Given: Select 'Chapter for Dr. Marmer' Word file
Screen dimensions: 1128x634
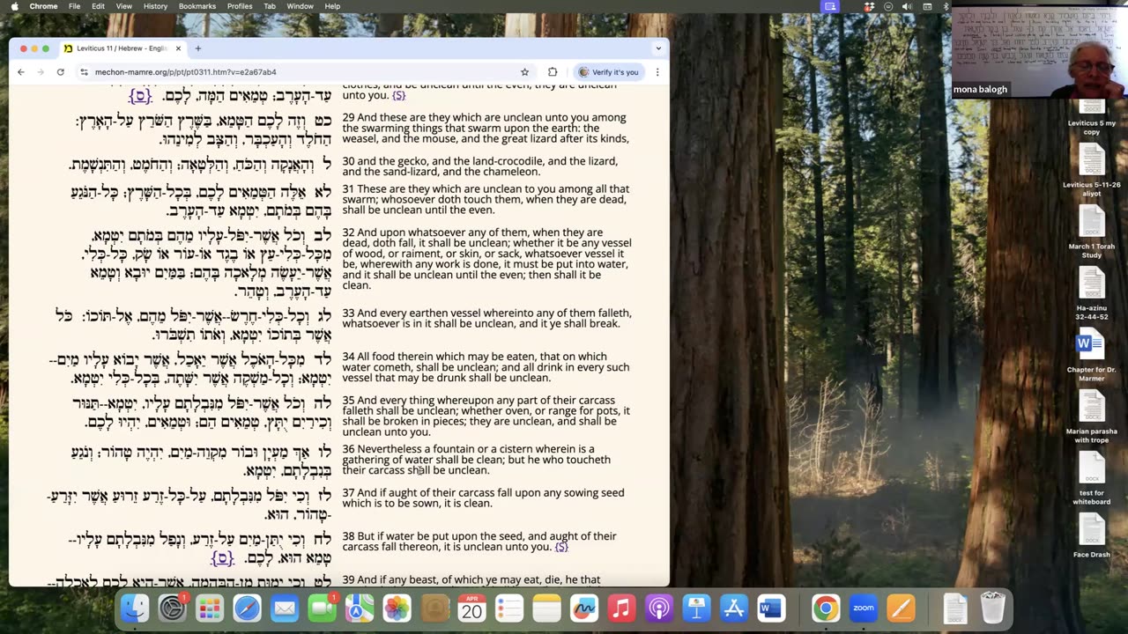Looking at the screenshot, I should [x=1092, y=352].
